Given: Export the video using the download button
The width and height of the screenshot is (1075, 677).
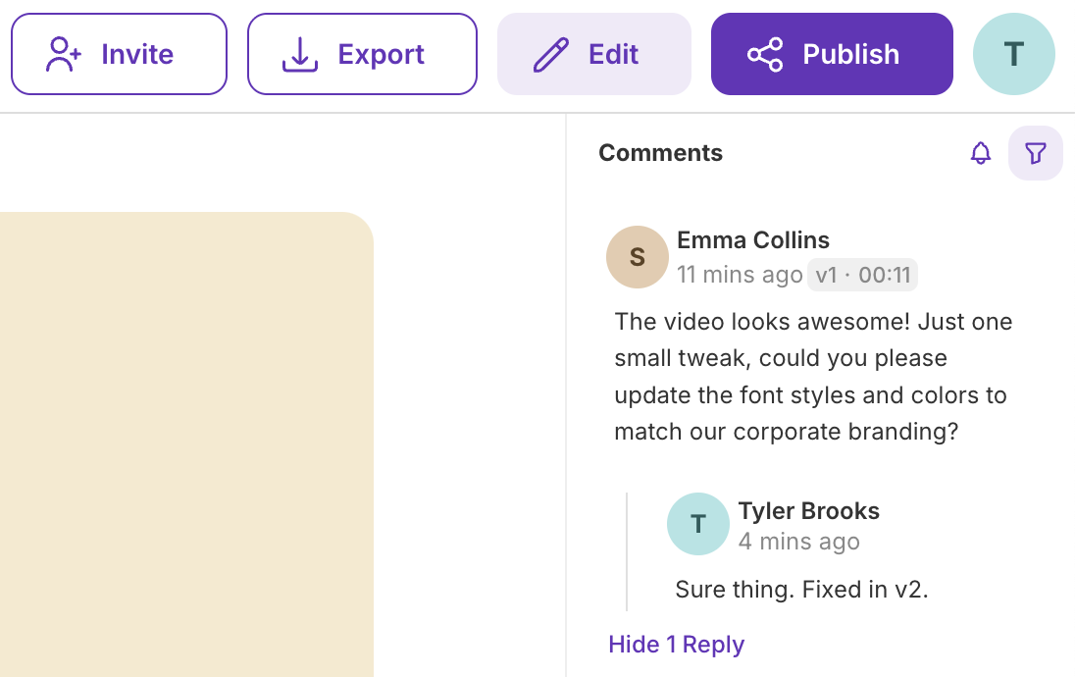Looking at the screenshot, I should pos(362,54).
